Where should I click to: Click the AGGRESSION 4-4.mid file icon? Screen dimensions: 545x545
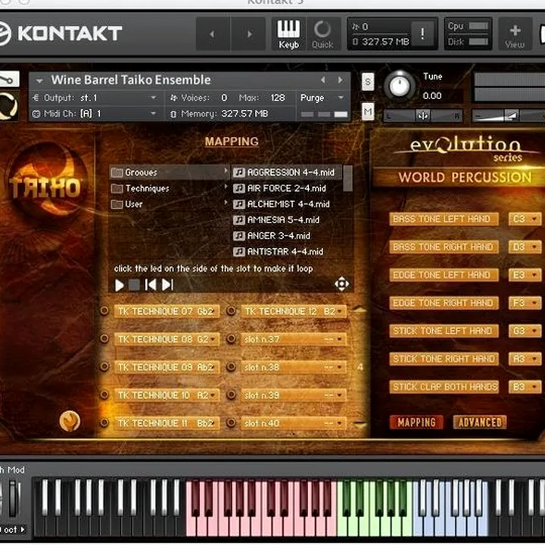238,173
